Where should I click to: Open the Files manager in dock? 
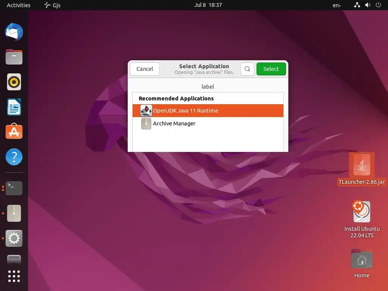pos(14,57)
